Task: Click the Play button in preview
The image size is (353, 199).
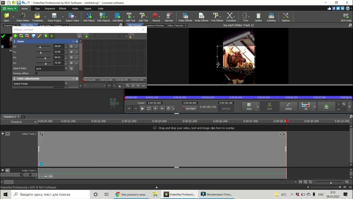Action: (142, 109)
